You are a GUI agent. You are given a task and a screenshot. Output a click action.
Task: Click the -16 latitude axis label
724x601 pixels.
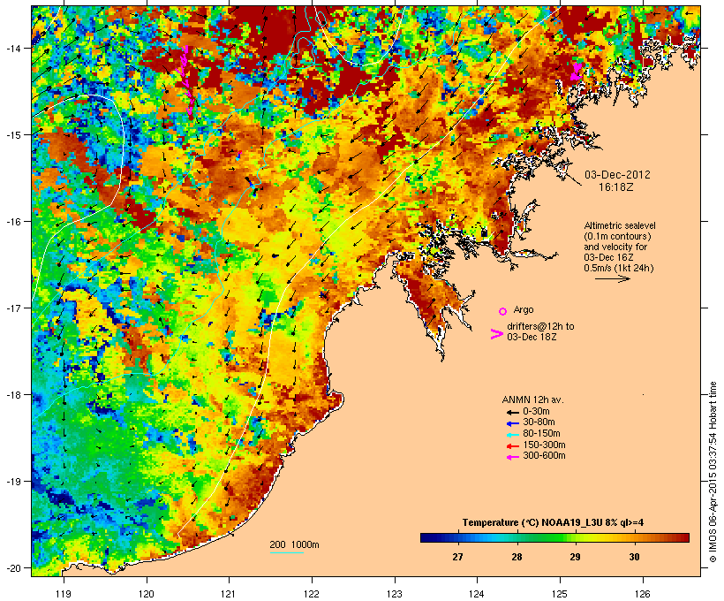(13, 222)
